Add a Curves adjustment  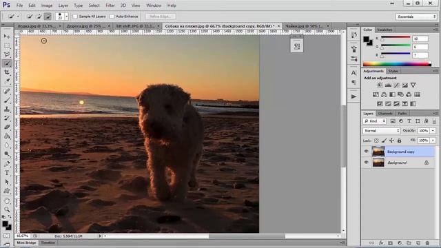396,85
